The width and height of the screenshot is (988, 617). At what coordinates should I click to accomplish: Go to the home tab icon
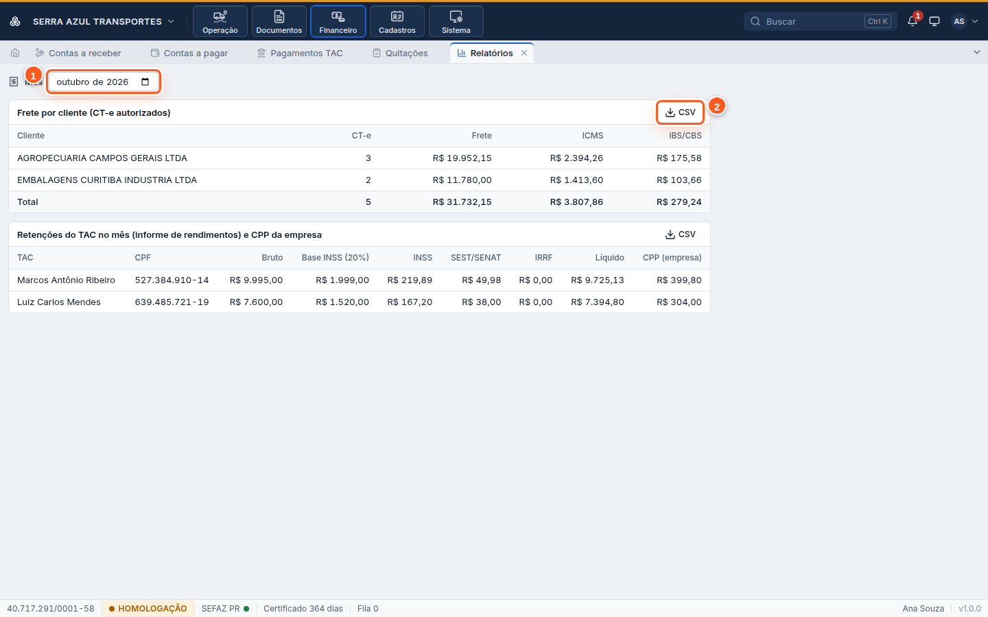click(15, 53)
